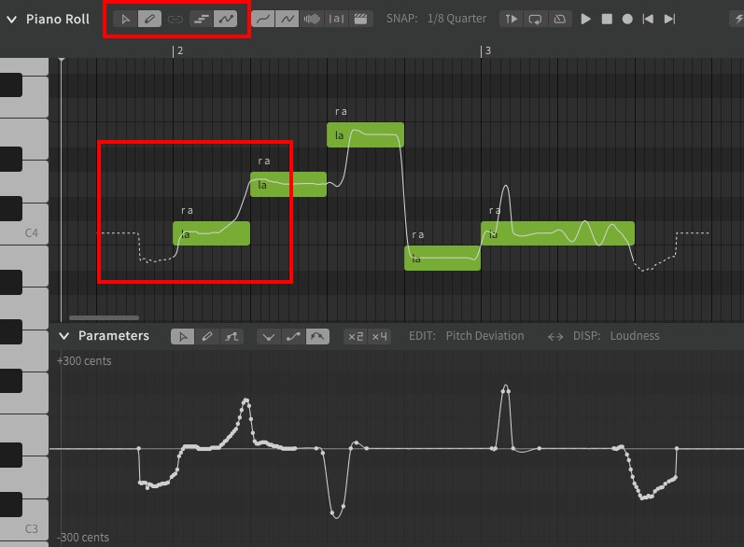Click the clapperboard icon in Piano Roll toolbar
744x547 pixels.
[360, 19]
